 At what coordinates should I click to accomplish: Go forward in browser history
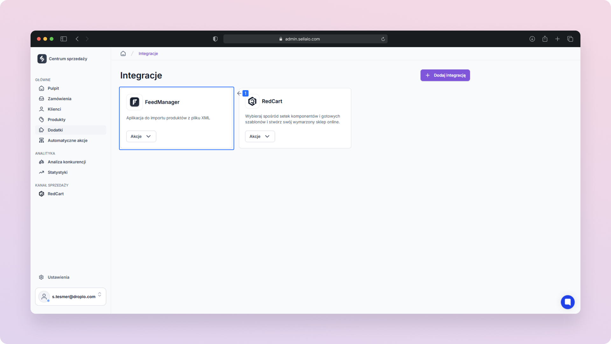(x=87, y=39)
